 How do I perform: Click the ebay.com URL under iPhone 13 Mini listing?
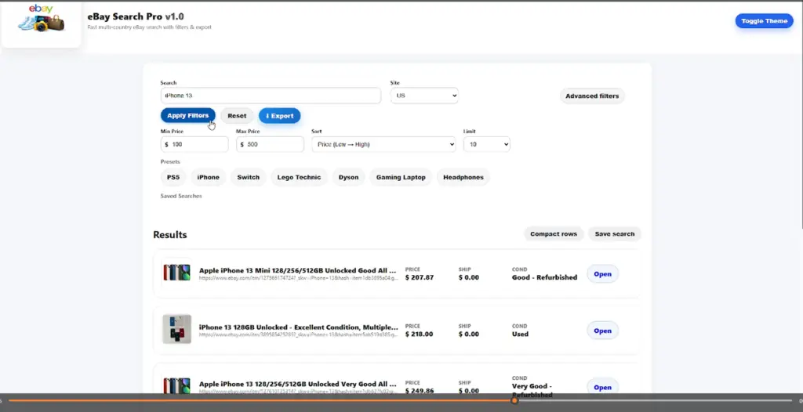pyautogui.click(x=299, y=278)
